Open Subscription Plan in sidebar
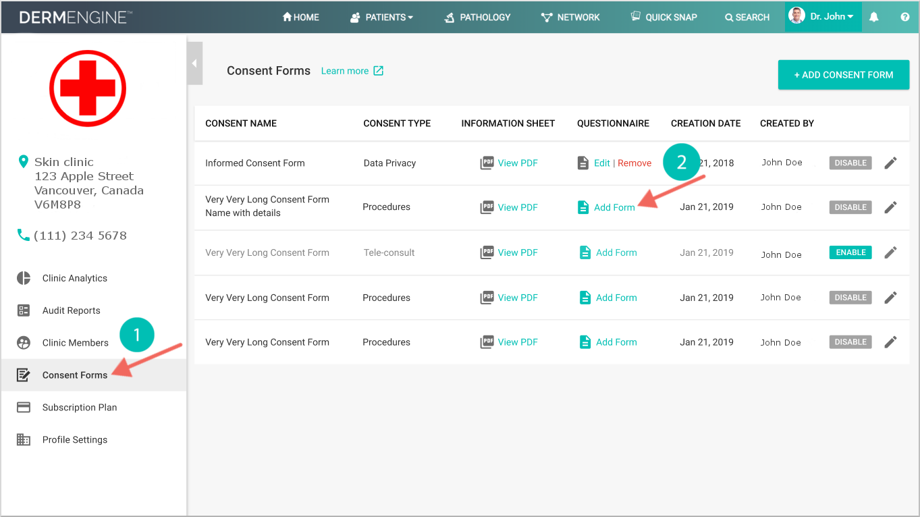The image size is (920, 517). (x=79, y=408)
